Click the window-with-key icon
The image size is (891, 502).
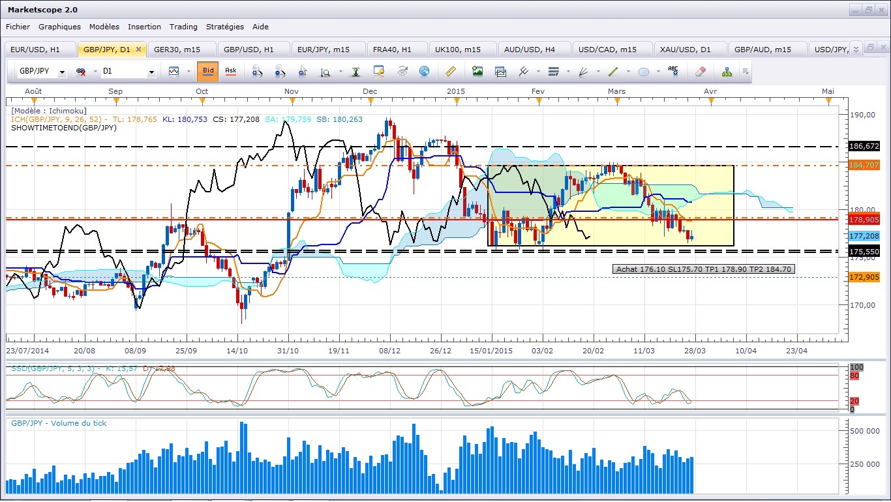(x=379, y=71)
